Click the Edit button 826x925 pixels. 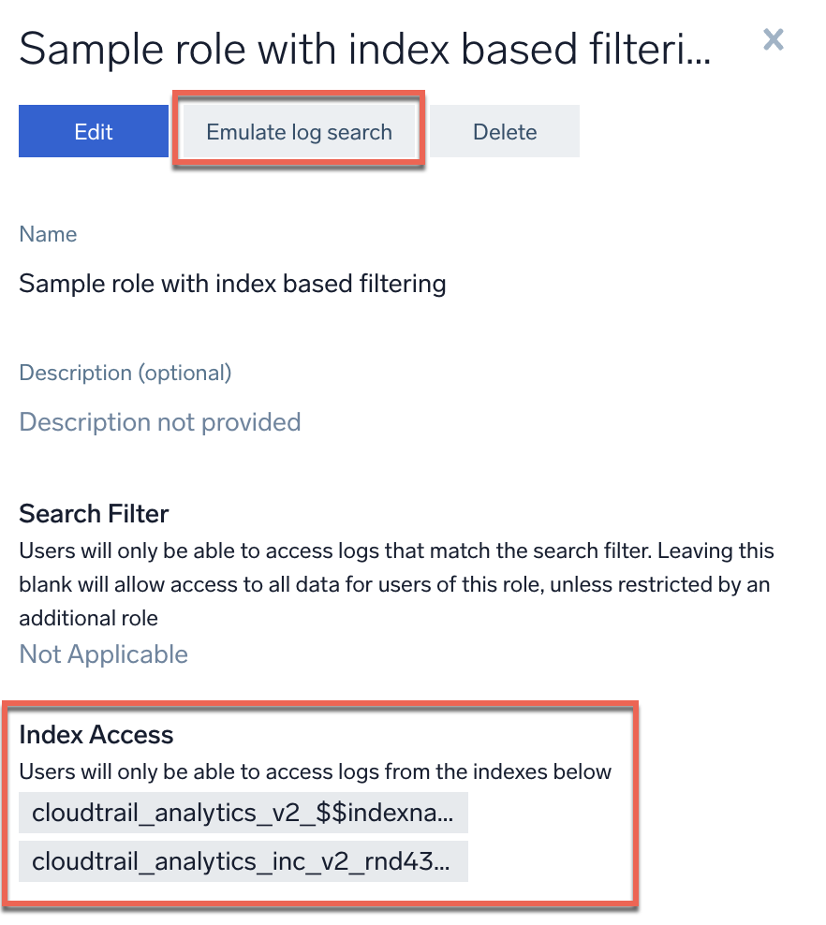[x=93, y=131]
